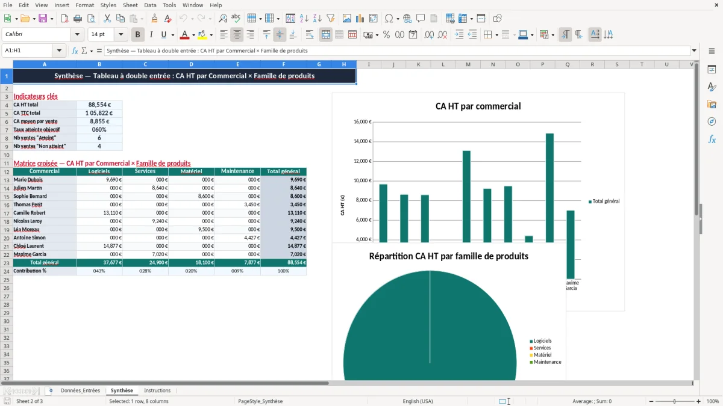Open the font size dropdown
This screenshot has height=406, width=723.
121,35
